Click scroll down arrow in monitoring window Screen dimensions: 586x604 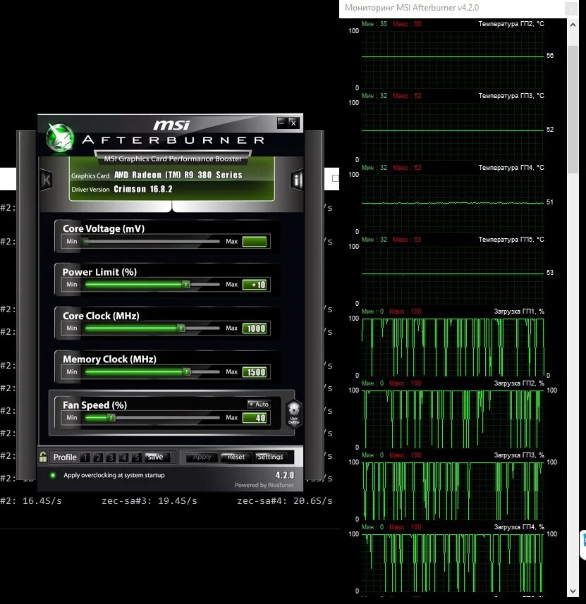click(573, 591)
